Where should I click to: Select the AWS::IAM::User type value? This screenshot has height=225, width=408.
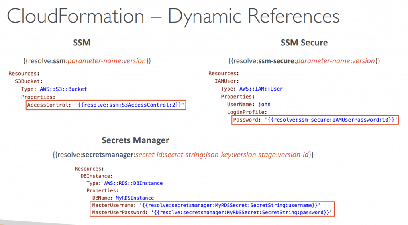coord(261,89)
